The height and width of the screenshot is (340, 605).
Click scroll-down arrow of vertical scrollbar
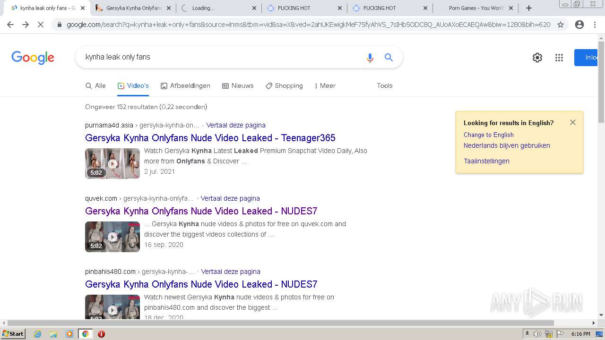601,315
